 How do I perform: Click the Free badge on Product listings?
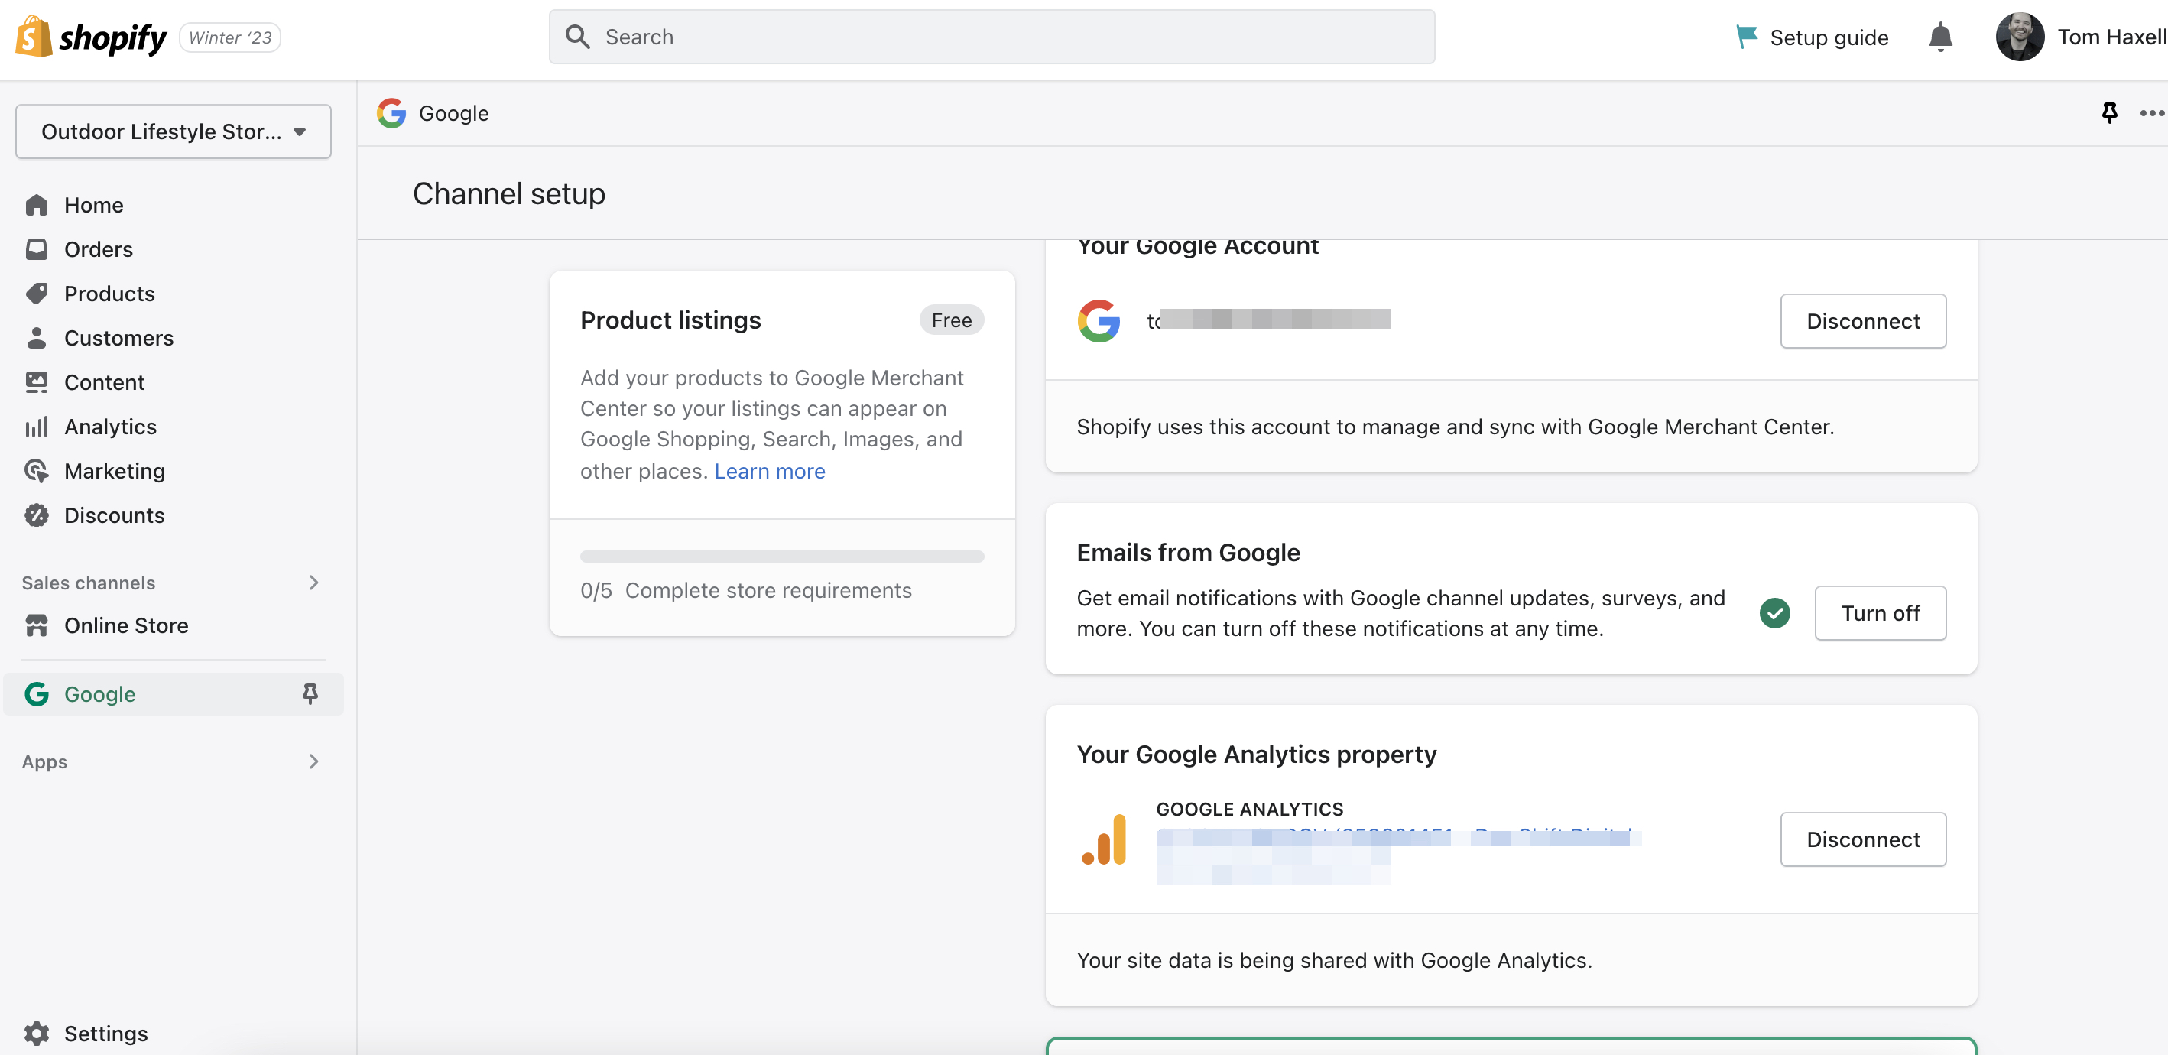point(951,320)
